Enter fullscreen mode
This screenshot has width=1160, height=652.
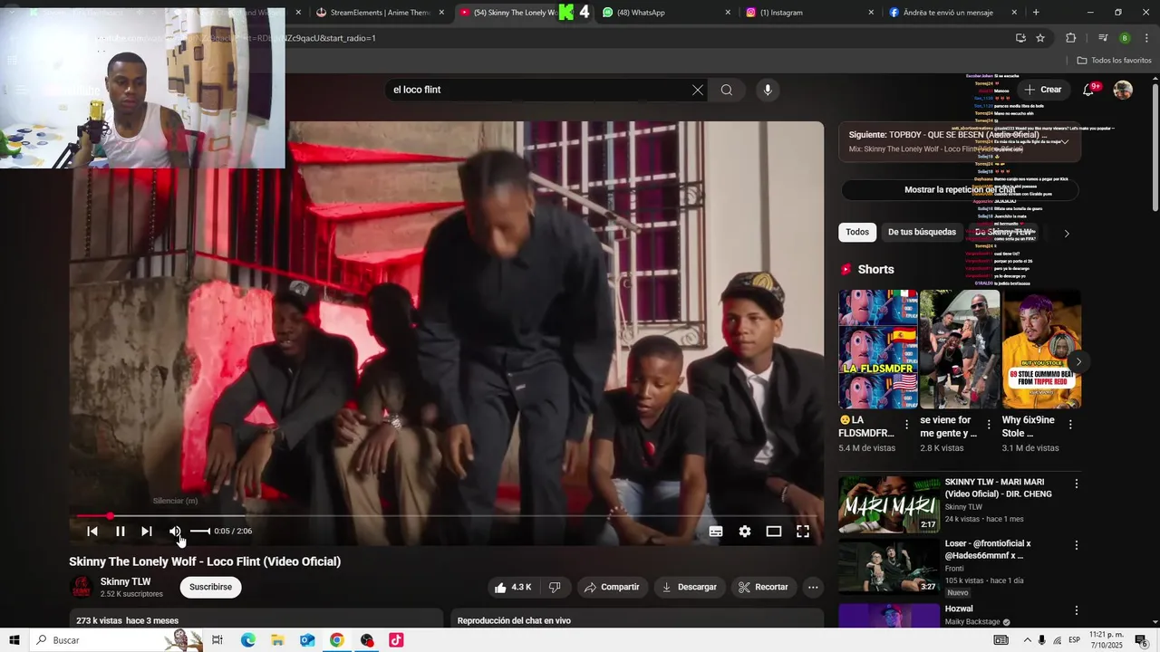pyautogui.click(x=803, y=532)
